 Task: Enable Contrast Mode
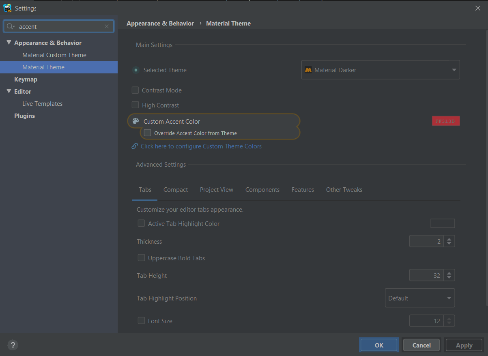click(x=135, y=90)
